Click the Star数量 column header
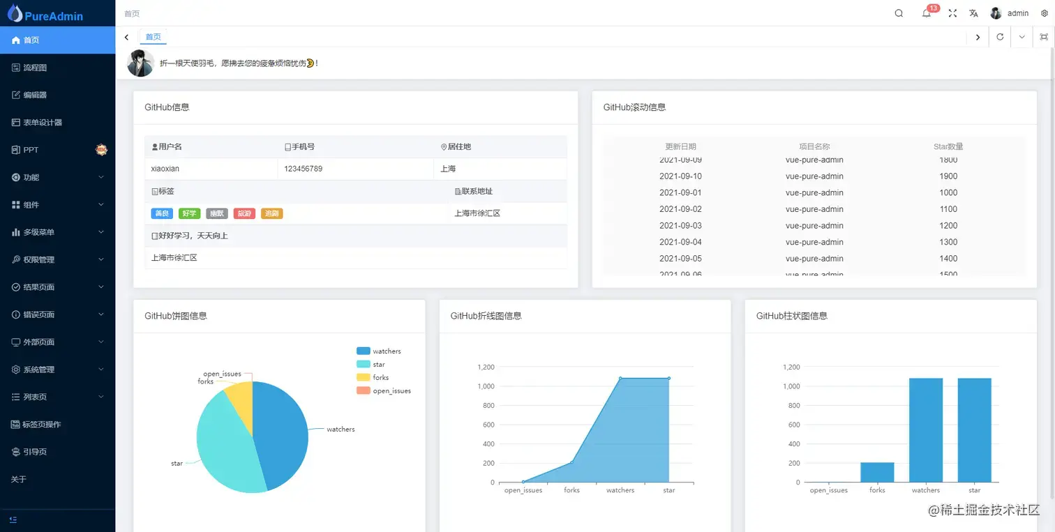 (x=948, y=147)
